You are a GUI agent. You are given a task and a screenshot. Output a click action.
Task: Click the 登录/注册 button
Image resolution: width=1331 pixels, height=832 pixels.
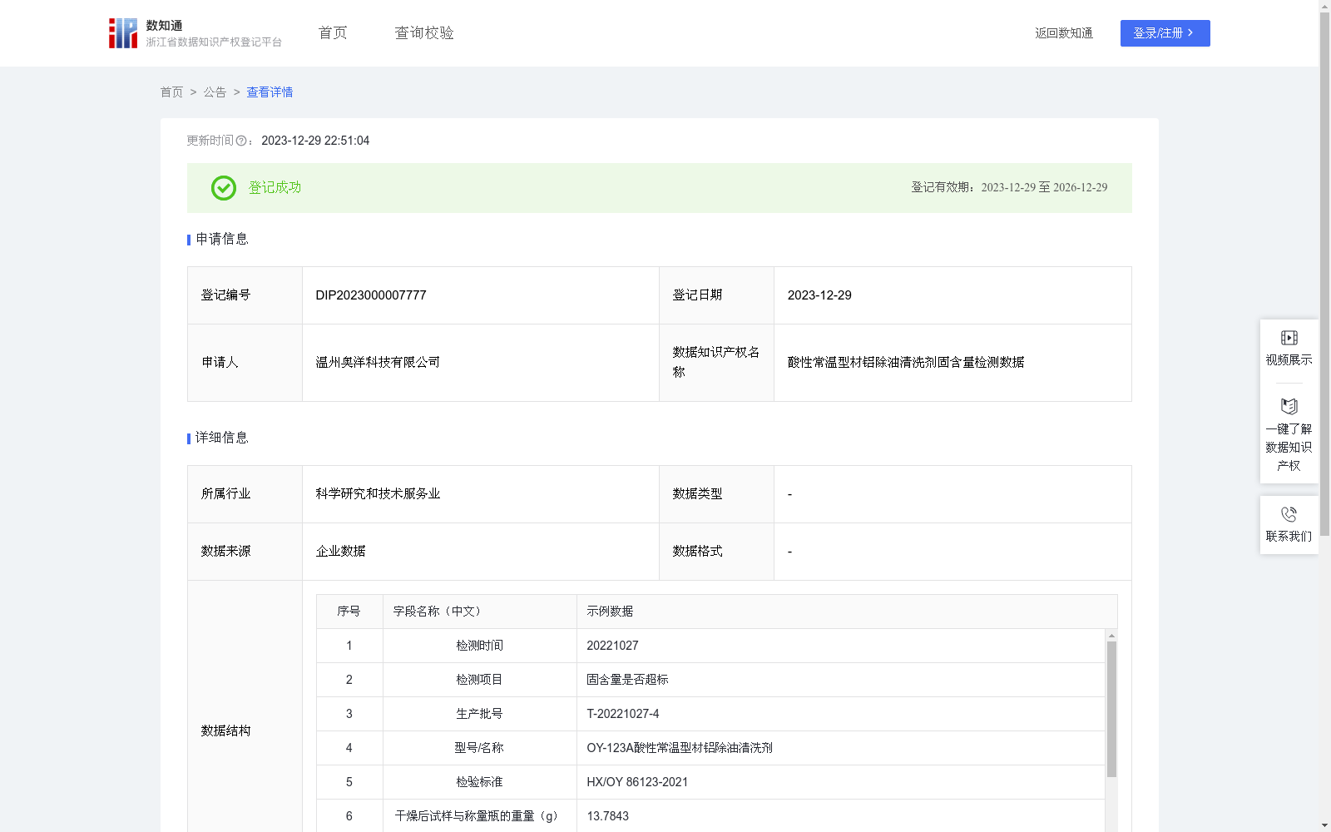[x=1165, y=33]
